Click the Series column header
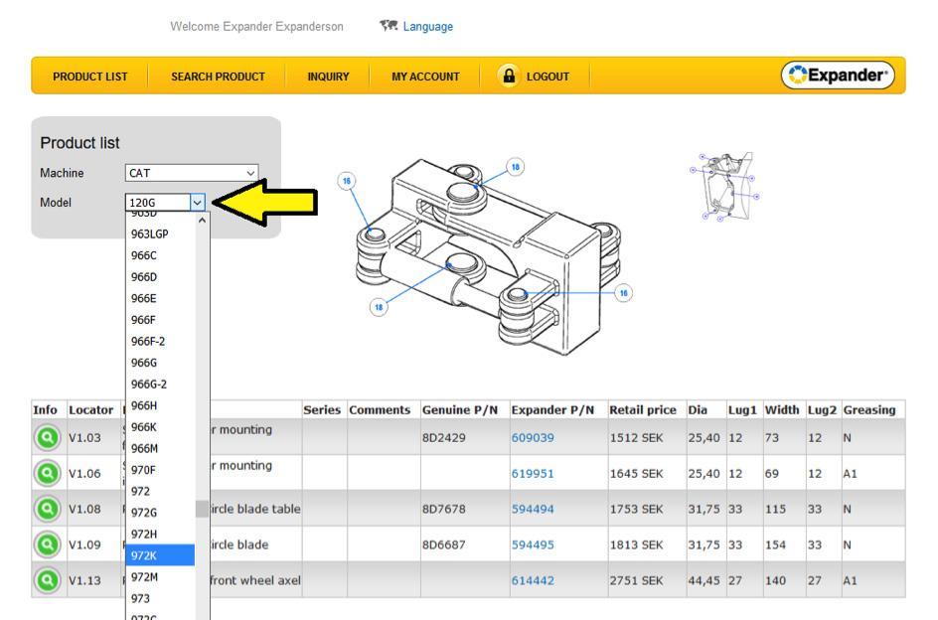938x620 pixels. (x=322, y=410)
